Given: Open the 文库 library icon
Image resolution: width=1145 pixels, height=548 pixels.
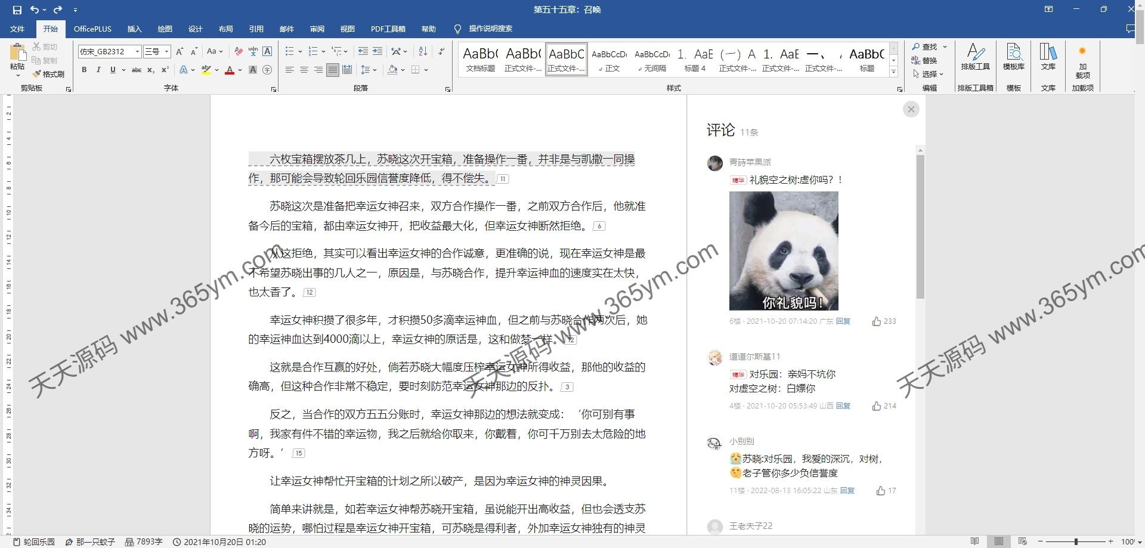Looking at the screenshot, I should pos(1048,57).
